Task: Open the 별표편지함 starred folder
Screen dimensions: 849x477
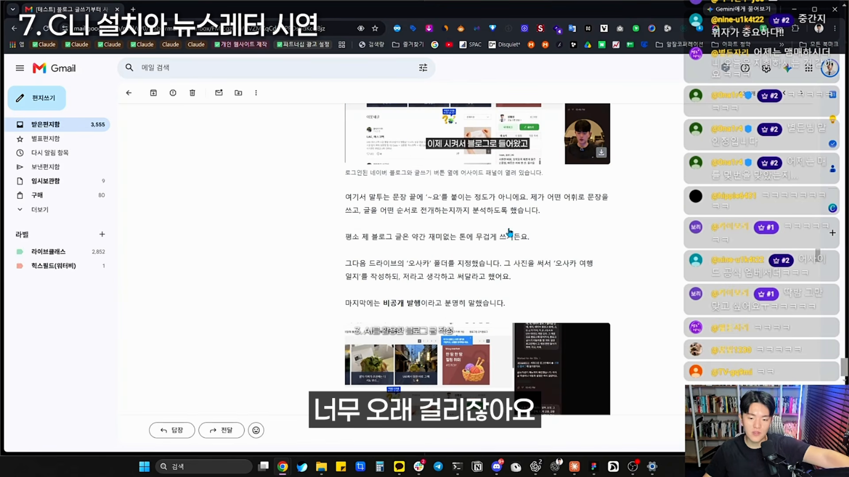Action: click(x=57, y=139)
